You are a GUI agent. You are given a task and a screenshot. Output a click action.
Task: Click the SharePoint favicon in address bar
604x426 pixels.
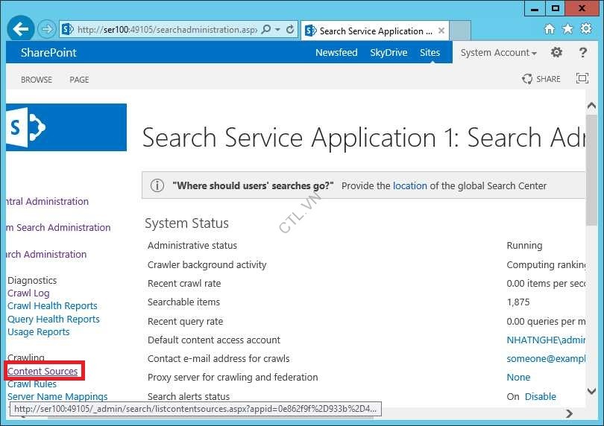click(x=67, y=30)
